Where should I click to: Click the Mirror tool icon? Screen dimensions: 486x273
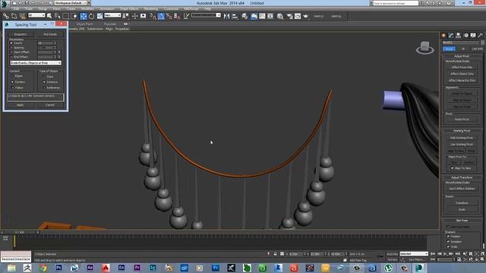pos(226,16)
